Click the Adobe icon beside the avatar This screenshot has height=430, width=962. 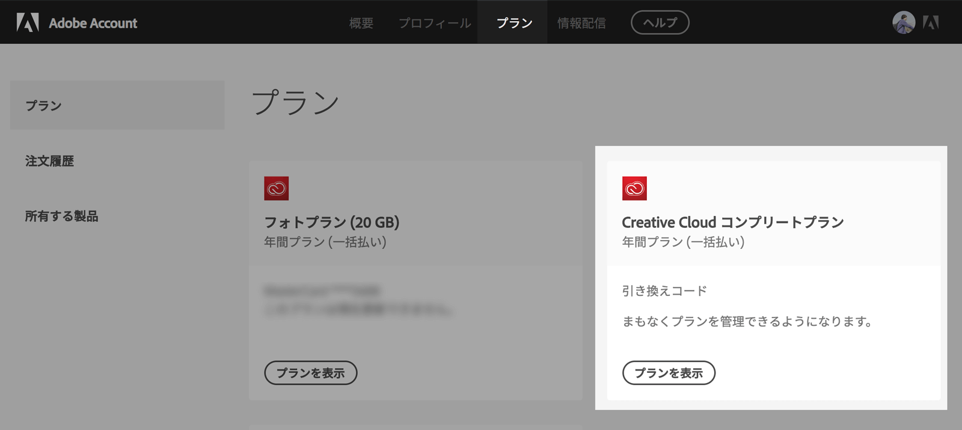click(x=931, y=23)
